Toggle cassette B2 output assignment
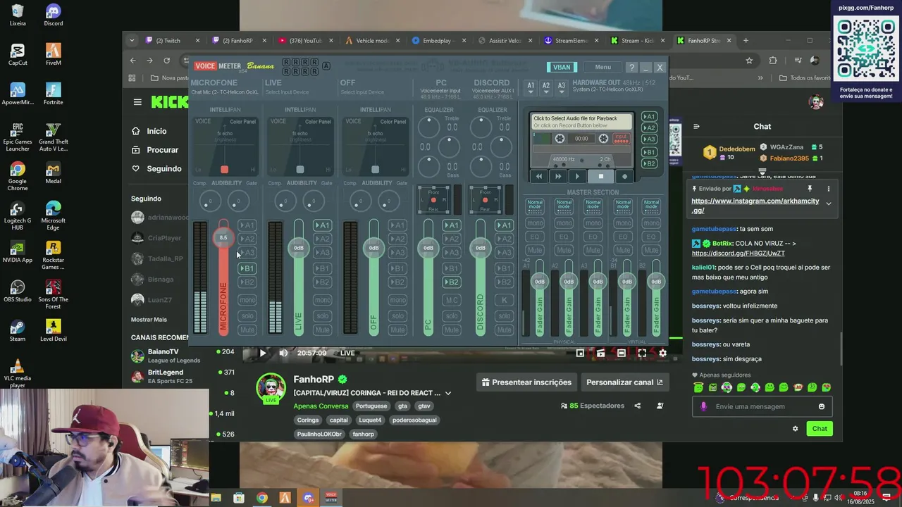Viewport: 902px width, 507px height. point(649,163)
